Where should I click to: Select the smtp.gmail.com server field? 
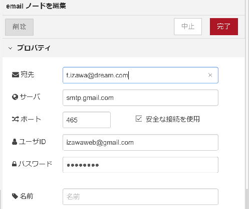140,97
